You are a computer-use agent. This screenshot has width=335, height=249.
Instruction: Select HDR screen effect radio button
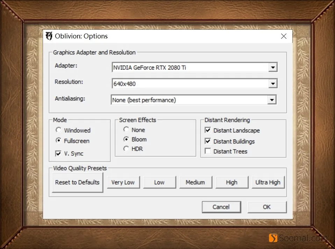click(126, 148)
